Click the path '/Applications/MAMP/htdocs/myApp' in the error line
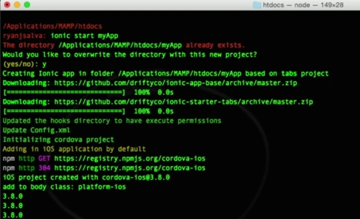The width and height of the screenshot is (360, 219). (120, 45)
